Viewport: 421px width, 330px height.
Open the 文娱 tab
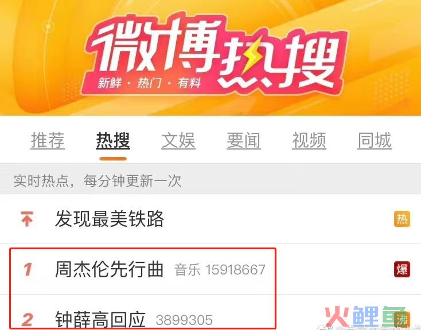point(178,140)
